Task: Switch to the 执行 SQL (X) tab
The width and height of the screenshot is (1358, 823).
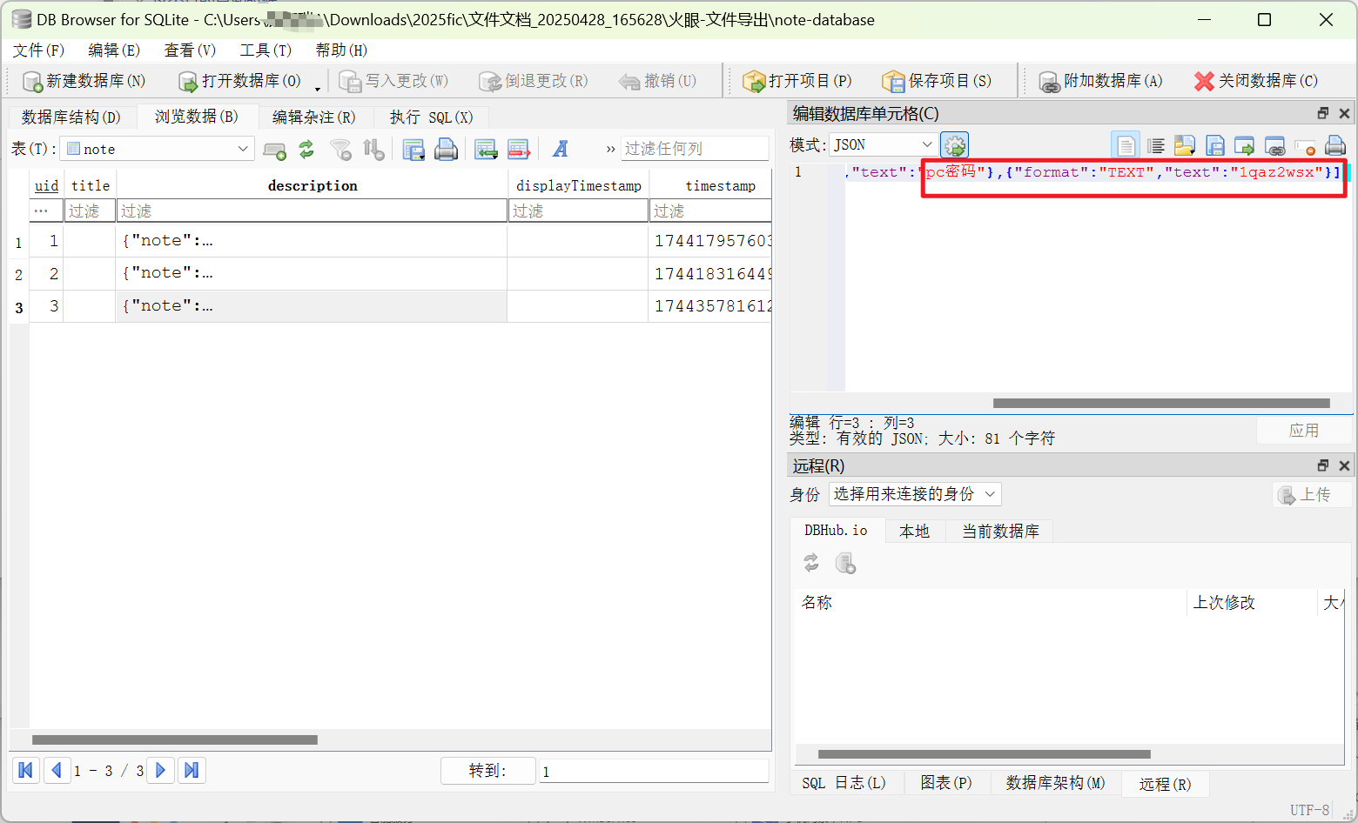Action: (x=431, y=117)
